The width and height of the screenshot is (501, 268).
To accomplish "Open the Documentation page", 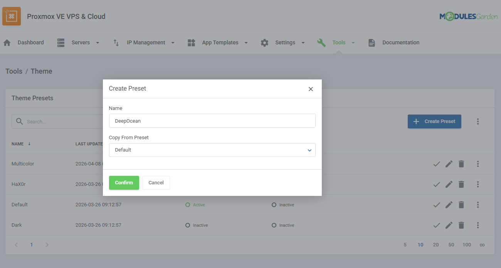I will [400, 43].
